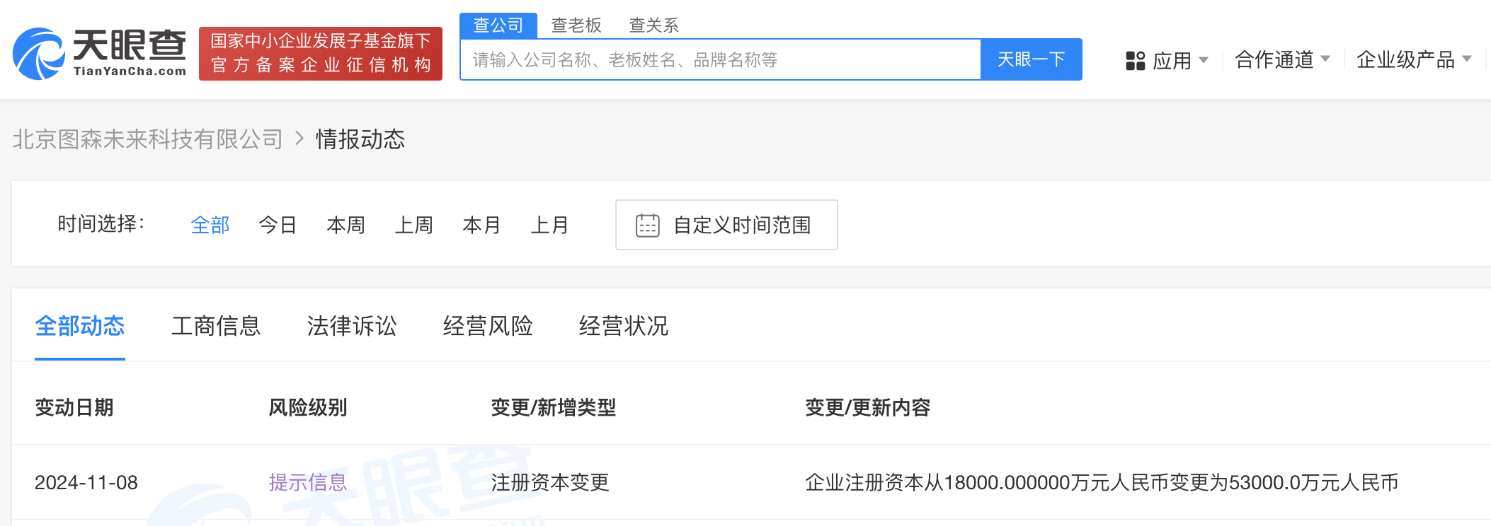
Task: Click the 注册资本变更 type cell
Action: pyautogui.click(x=550, y=483)
